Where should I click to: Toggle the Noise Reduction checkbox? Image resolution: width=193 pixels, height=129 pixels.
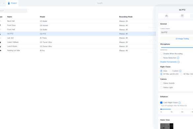[161, 58]
